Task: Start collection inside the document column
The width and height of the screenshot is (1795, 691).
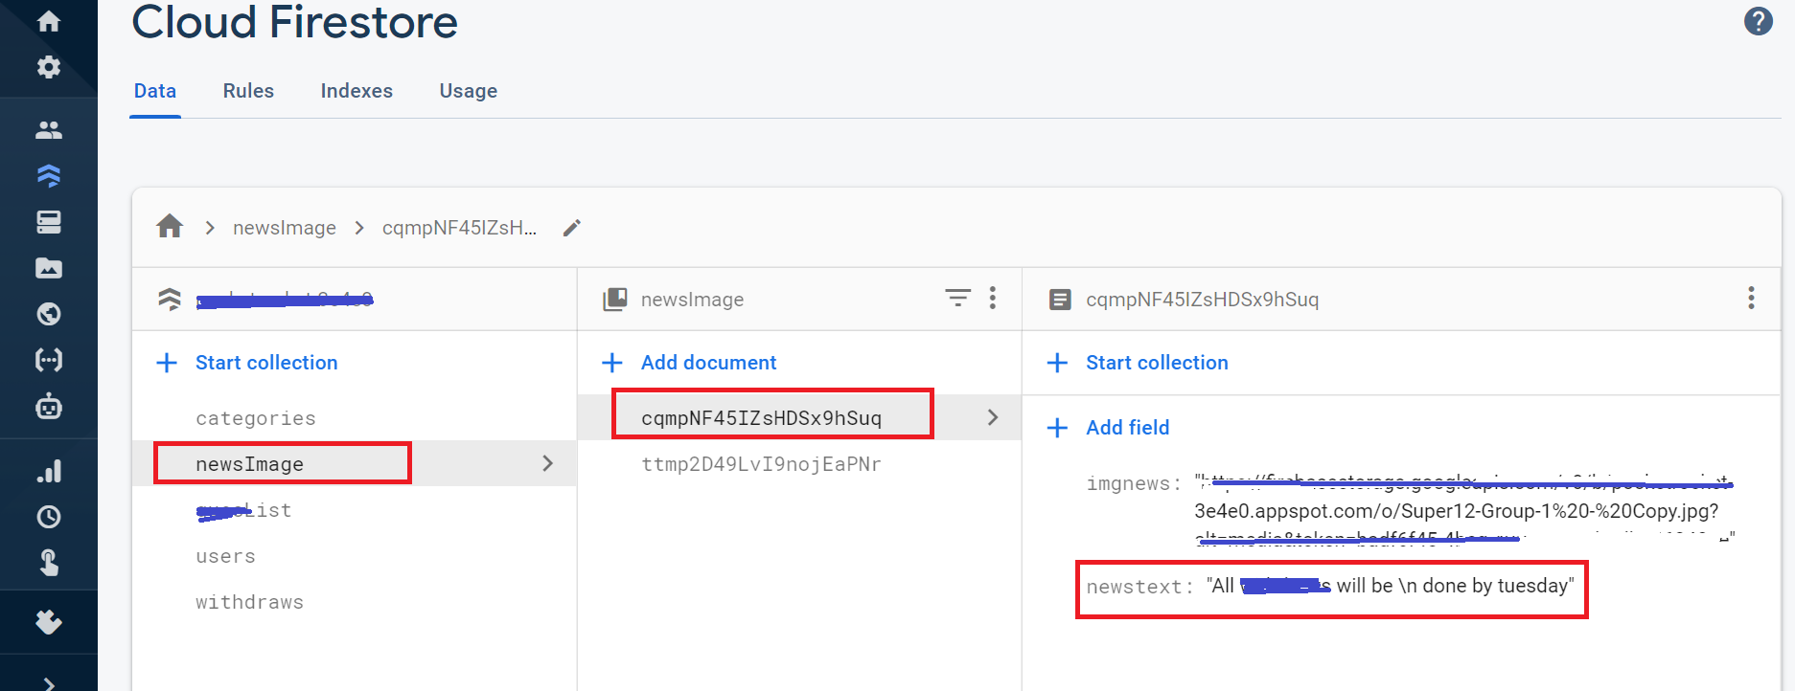Action: (x=1157, y=363)
